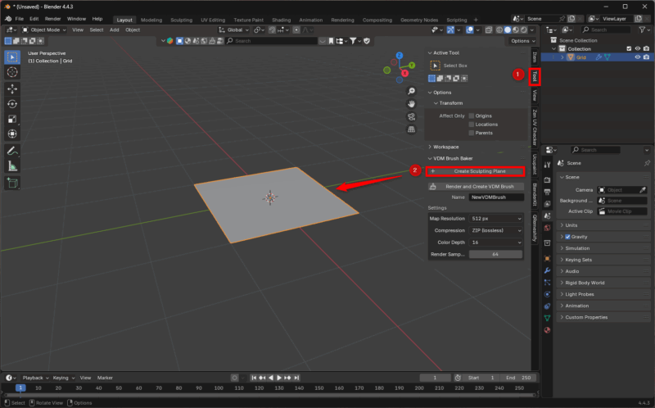Toggle camera view icon in viewport
The image size is (655, 408).
pyautogui.click(x=412, y=116)
